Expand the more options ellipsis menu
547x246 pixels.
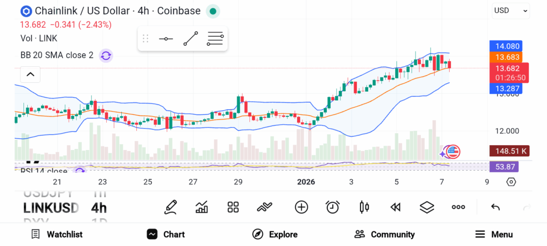tap(458, 207)
